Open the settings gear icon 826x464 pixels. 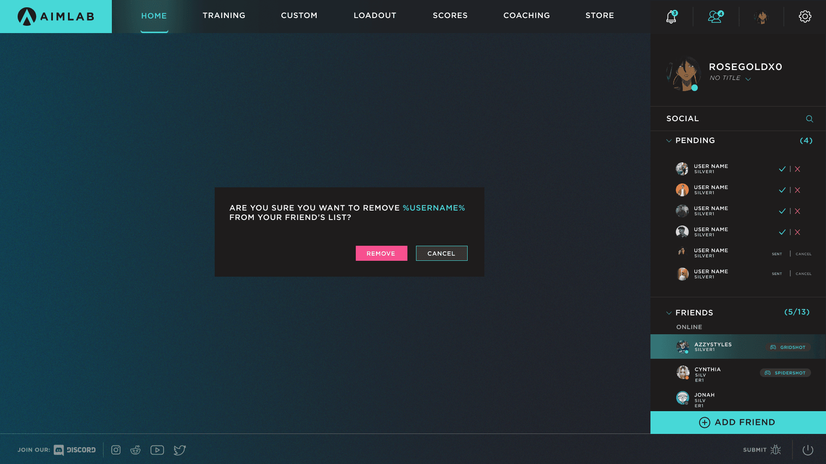[805, 17]
